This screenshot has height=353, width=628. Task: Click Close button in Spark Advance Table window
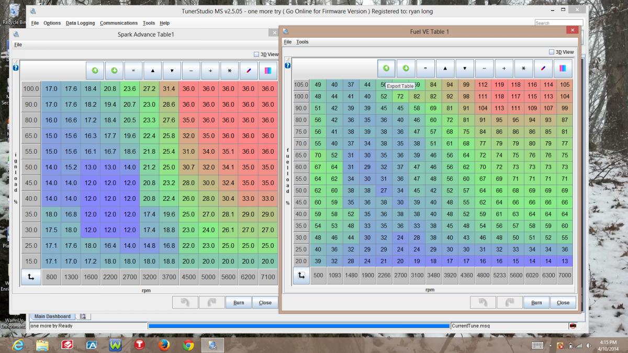tap(265, 302)
